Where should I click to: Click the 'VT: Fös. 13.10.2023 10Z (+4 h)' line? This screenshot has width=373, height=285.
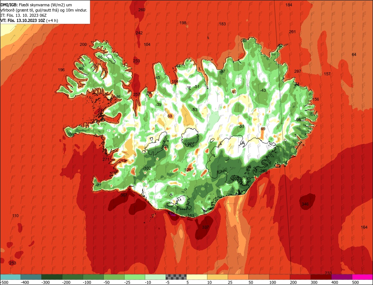[x=29, y=21]
